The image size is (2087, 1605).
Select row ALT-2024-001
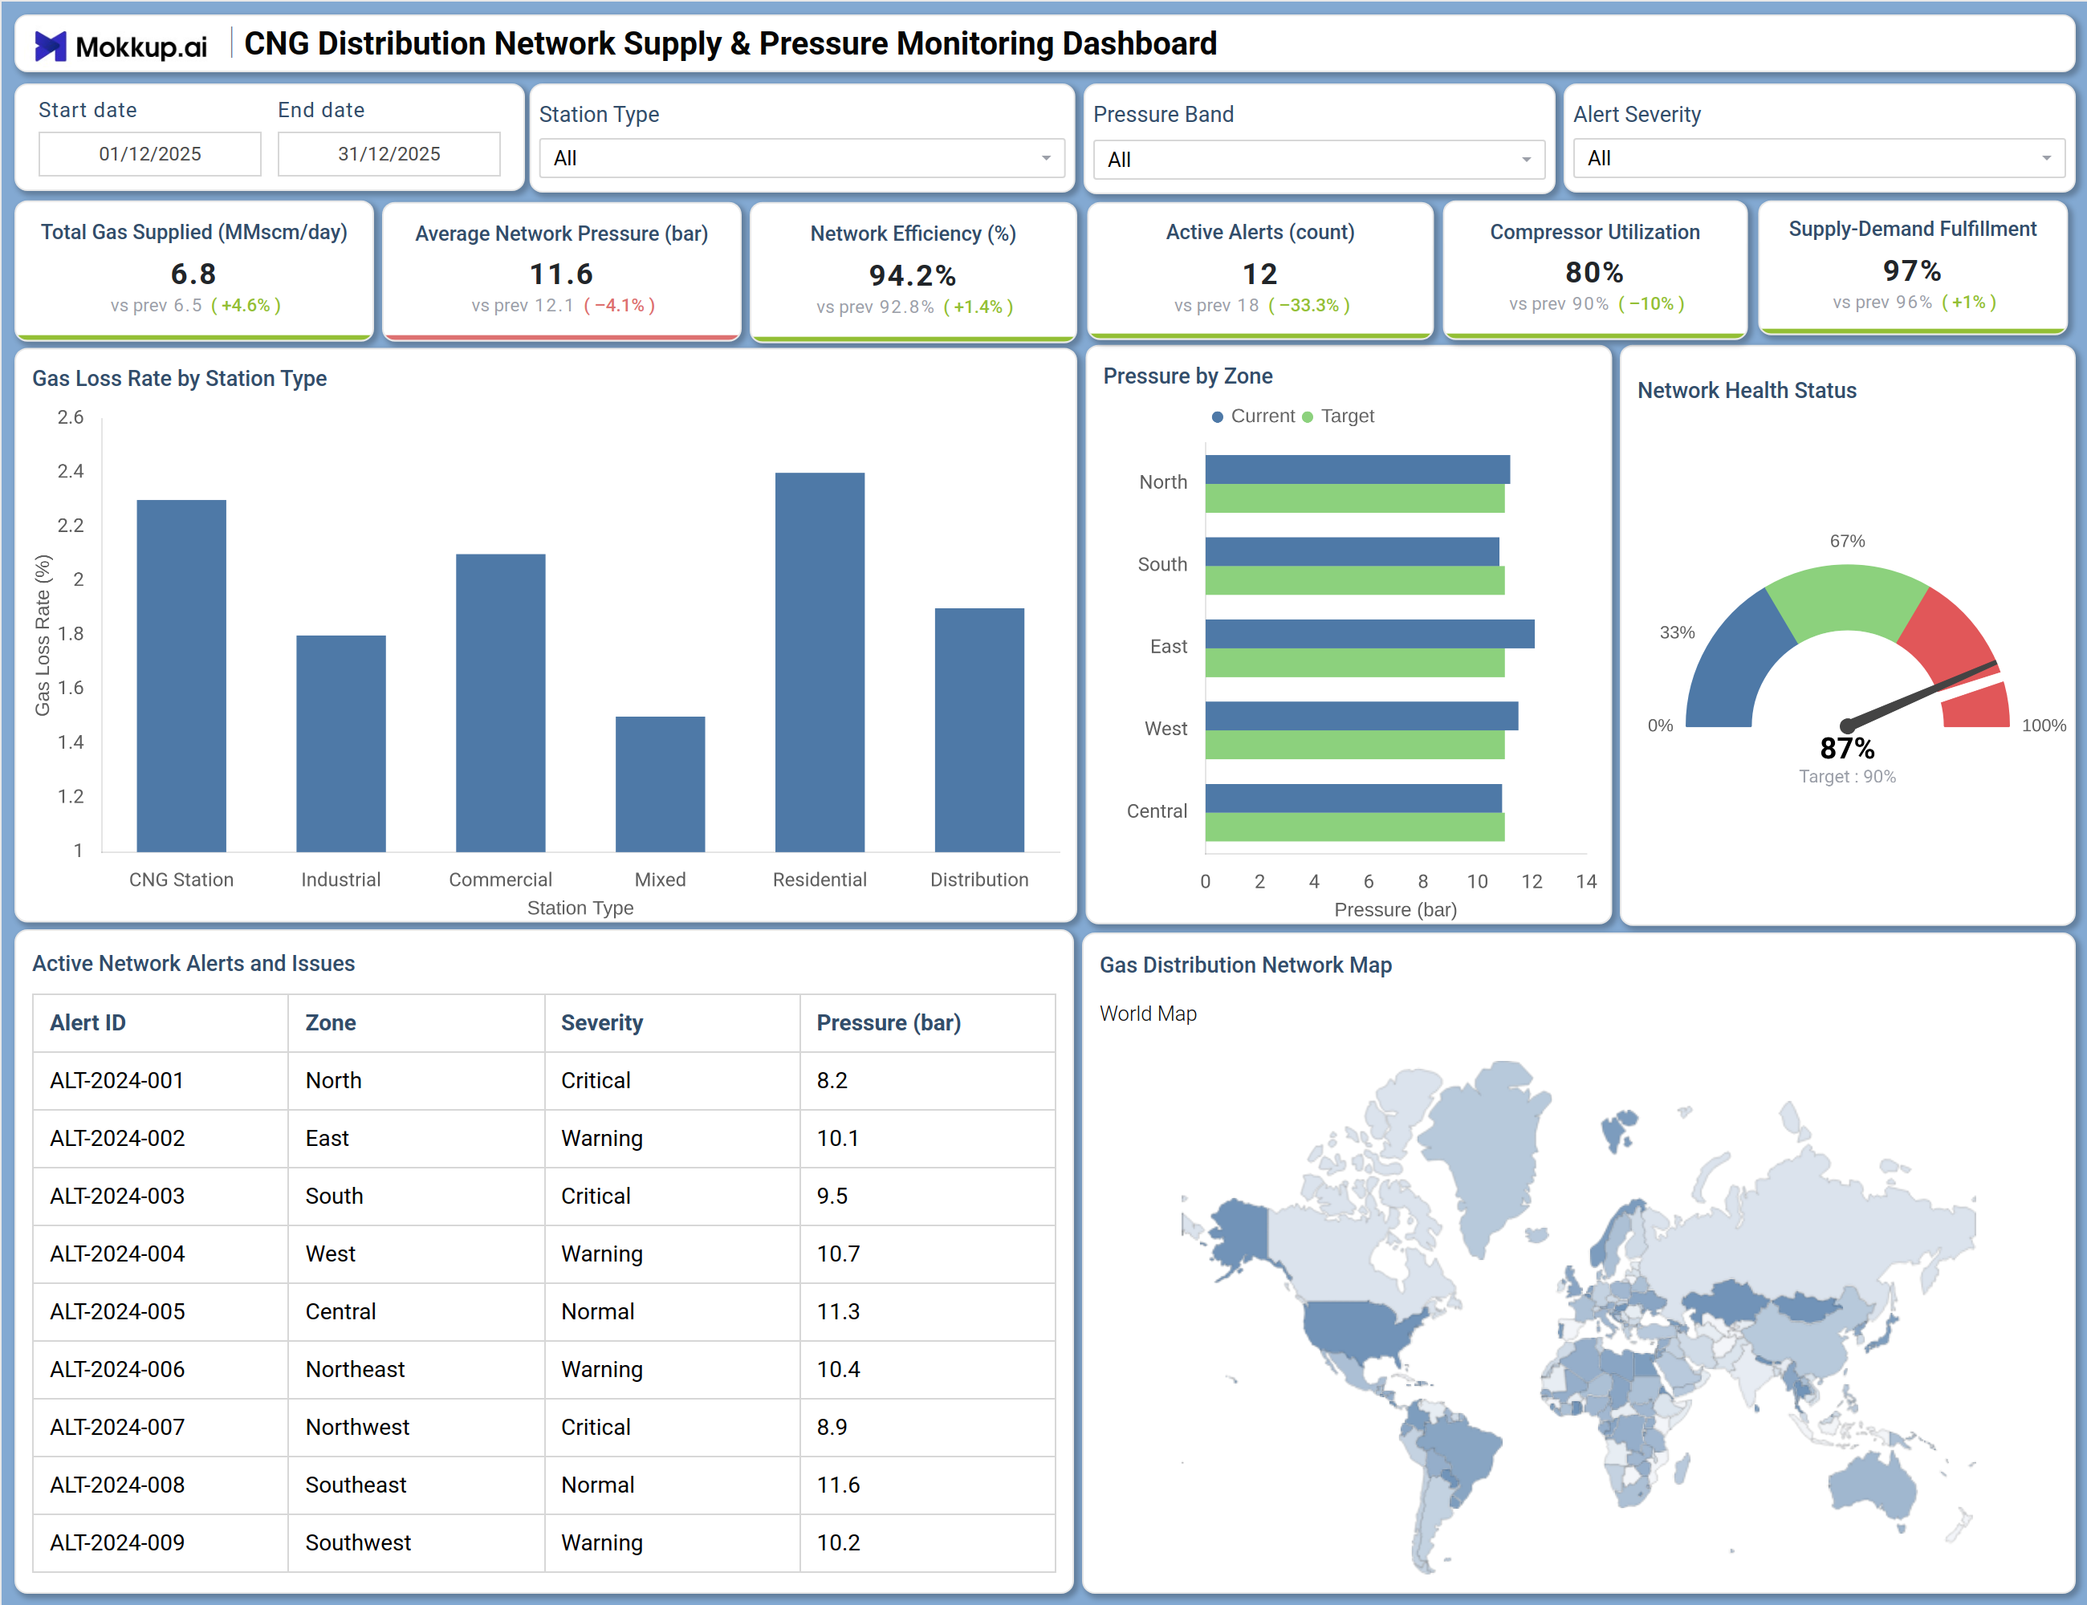point(543,1080)
